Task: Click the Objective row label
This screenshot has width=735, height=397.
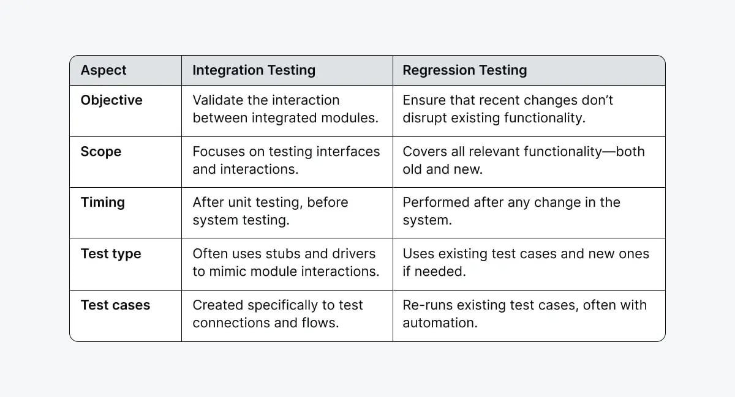Action: (111, 100)
